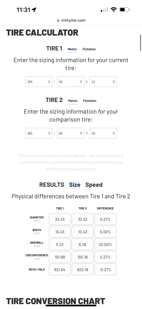Screen dimensions: 142x309
Task: Open Tire 1 width dropdown showing 265
Action: point(39,82)
